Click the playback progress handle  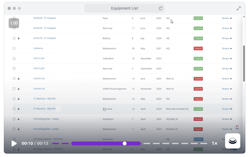(x=124, y=143)
